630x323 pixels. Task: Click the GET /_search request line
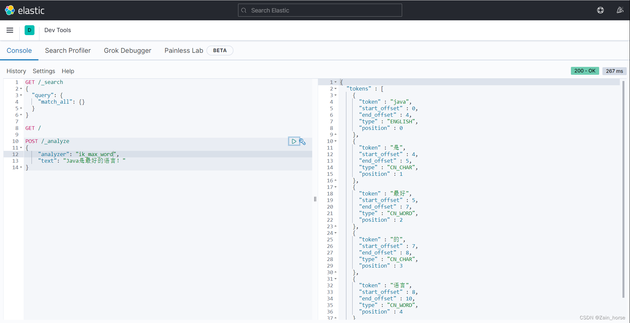(x=44, y=82)
